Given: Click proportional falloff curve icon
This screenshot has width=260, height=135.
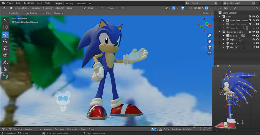Looking at the screenshot, I should click(123, 8).
